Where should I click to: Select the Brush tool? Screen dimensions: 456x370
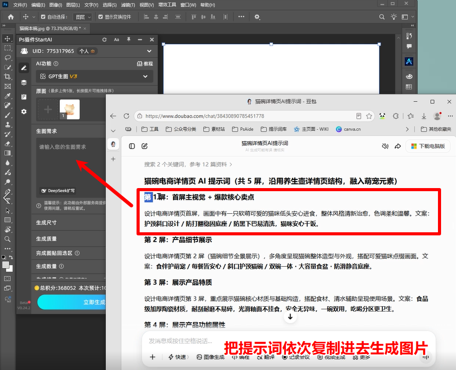(8, 115)
